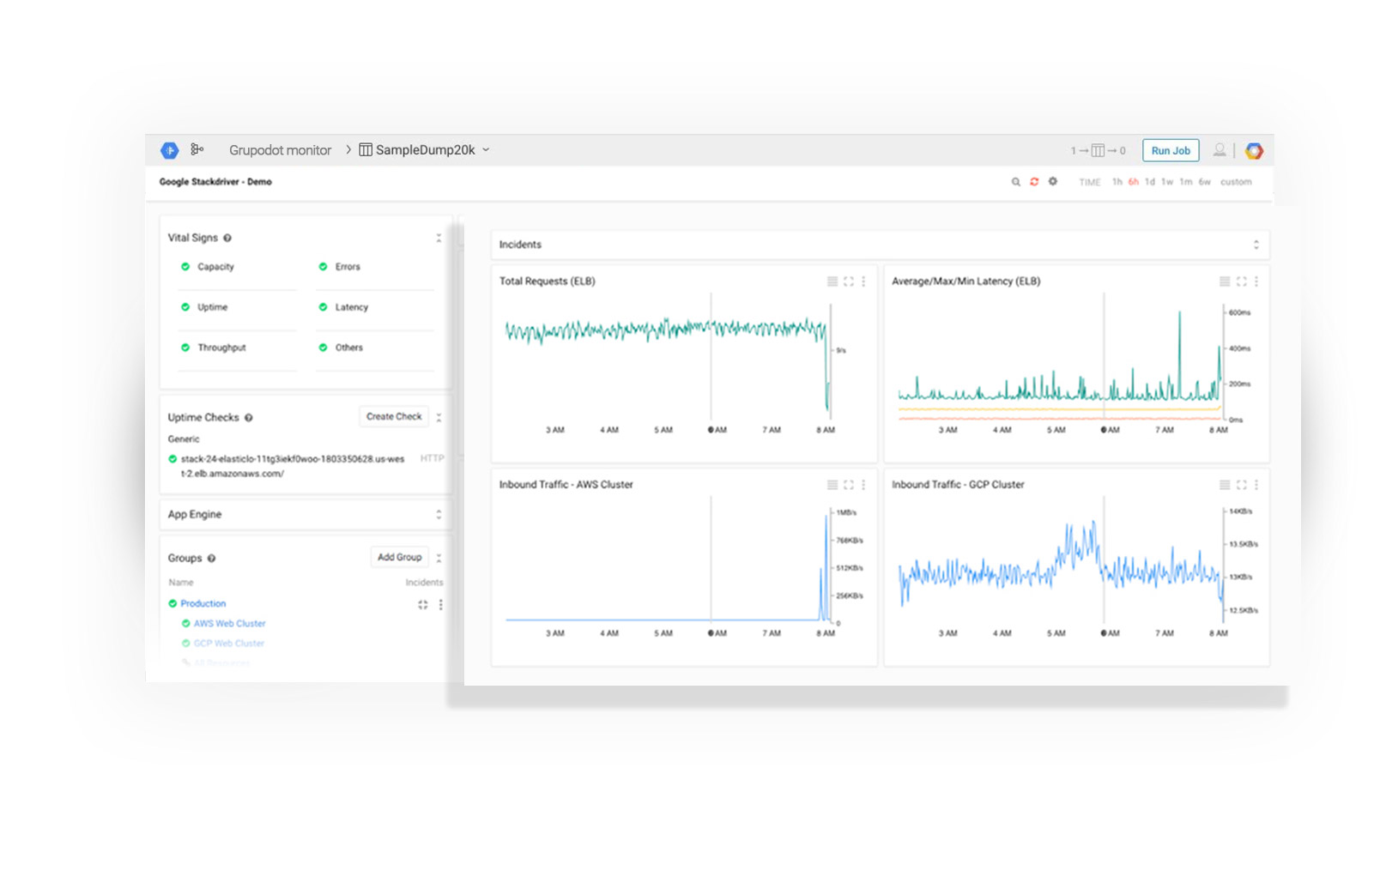Screen dimensions: 1374x895
Task: Choose the custom time range
Action: (1236, 182)
